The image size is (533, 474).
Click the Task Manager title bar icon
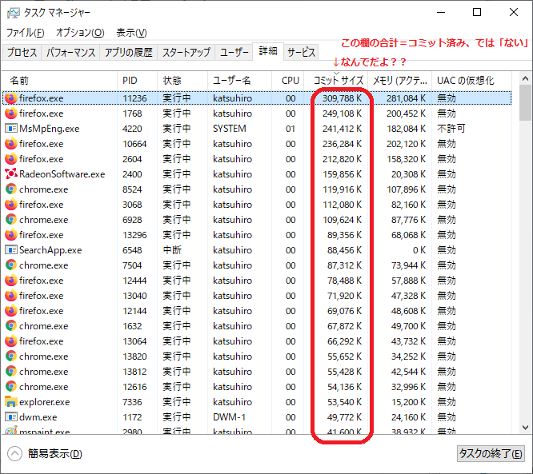14,13
